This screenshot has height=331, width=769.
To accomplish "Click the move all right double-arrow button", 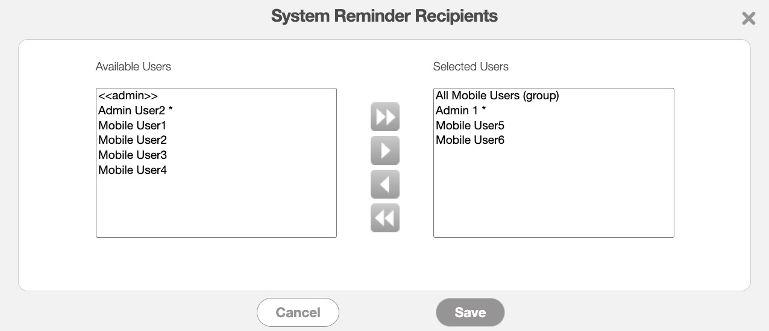I will click(x=385, y=117).
